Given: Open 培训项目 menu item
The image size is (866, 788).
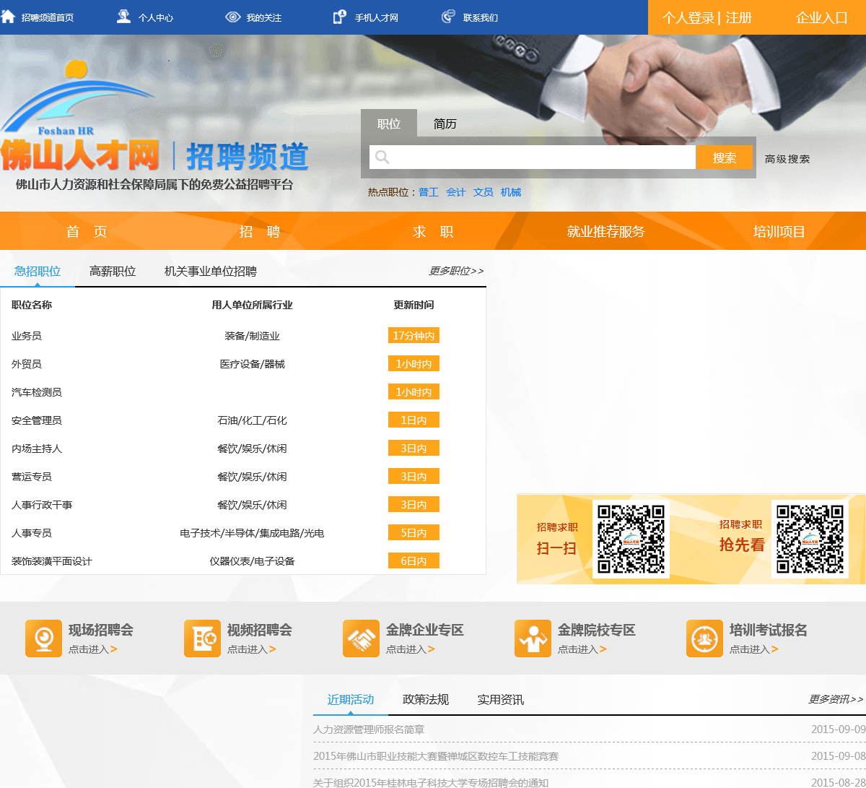Looking at the screenshot, I should click(779, 231).
